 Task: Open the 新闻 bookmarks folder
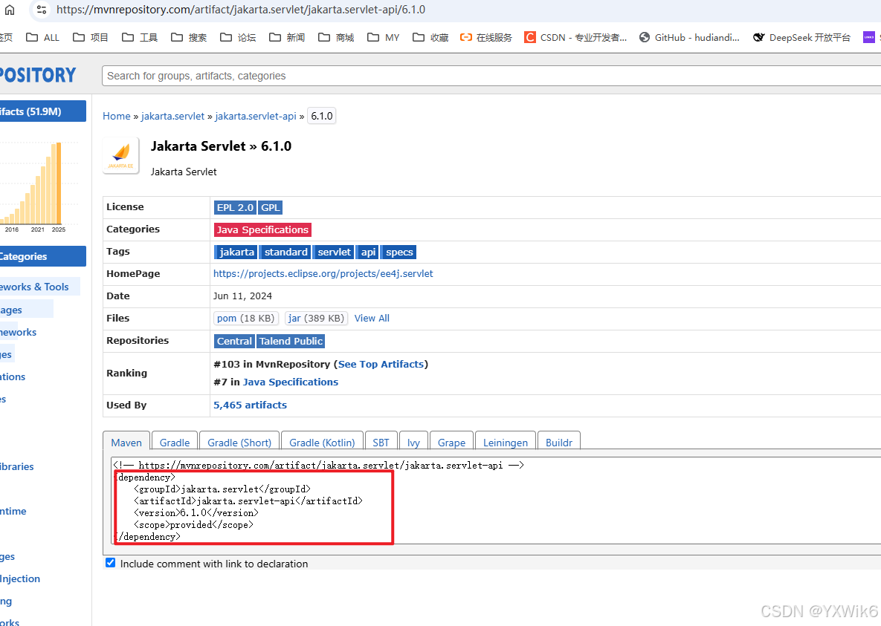point(287,38)
